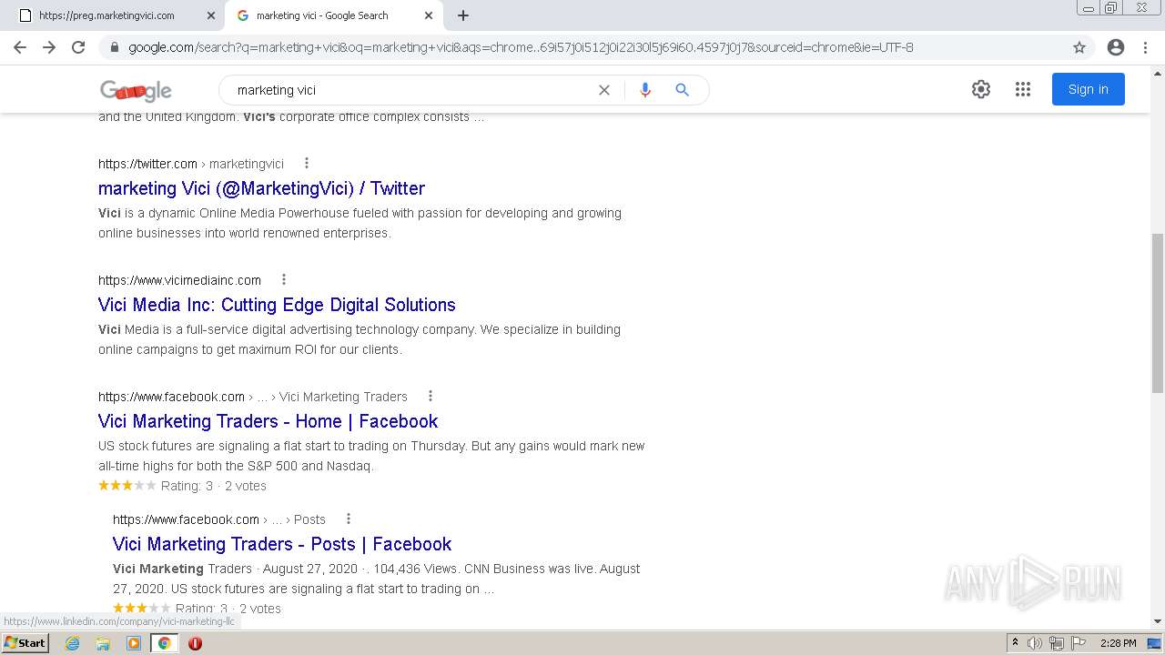Open the Google apps grid

click(x=1023, y=89)
